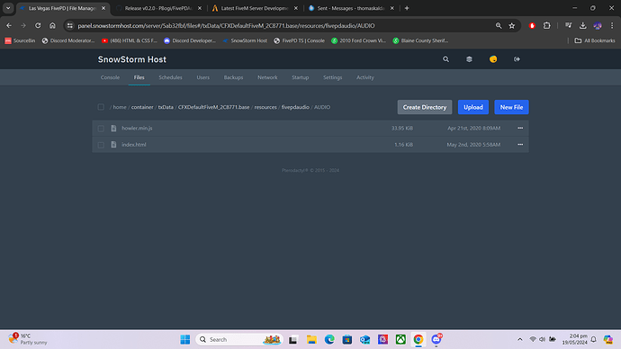Open options menu for howler.min.js
Screen dimensions: 621x349
tap(520, 129)
